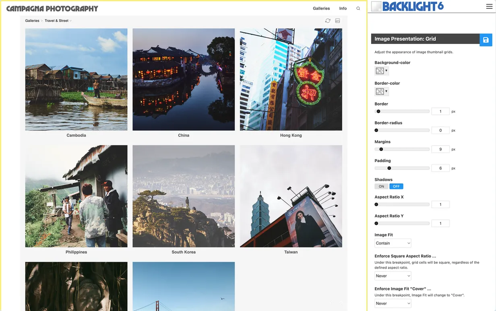Click the stone Buddha face thumbnail
The width and height of the screenshot is (496, 311).
coord(76,286)
